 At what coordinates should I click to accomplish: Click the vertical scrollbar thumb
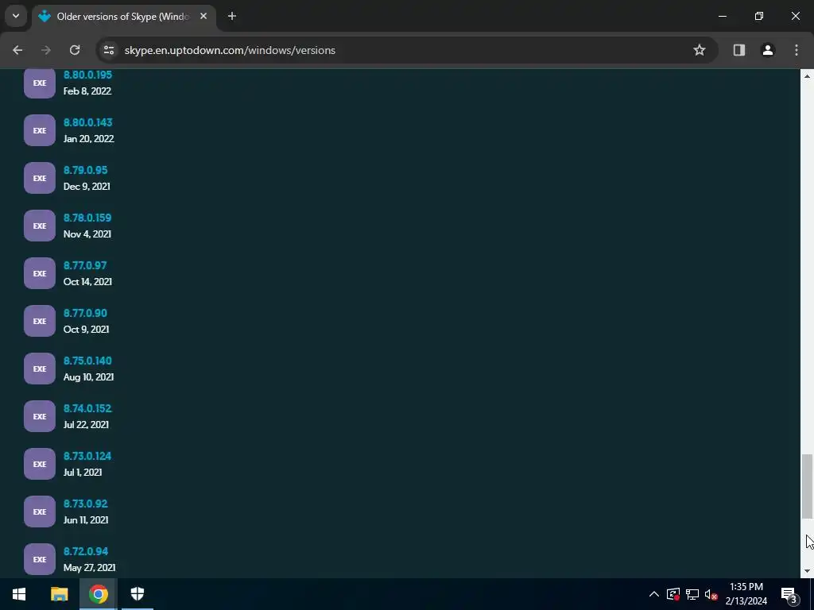[807, 486]
